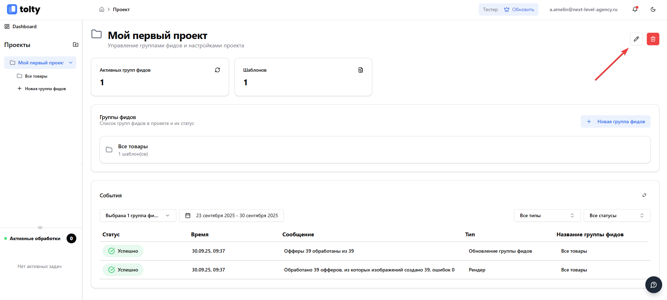The image size is (667, 300).
Task: Open the date range picker
Action: [x=231, y=215]
